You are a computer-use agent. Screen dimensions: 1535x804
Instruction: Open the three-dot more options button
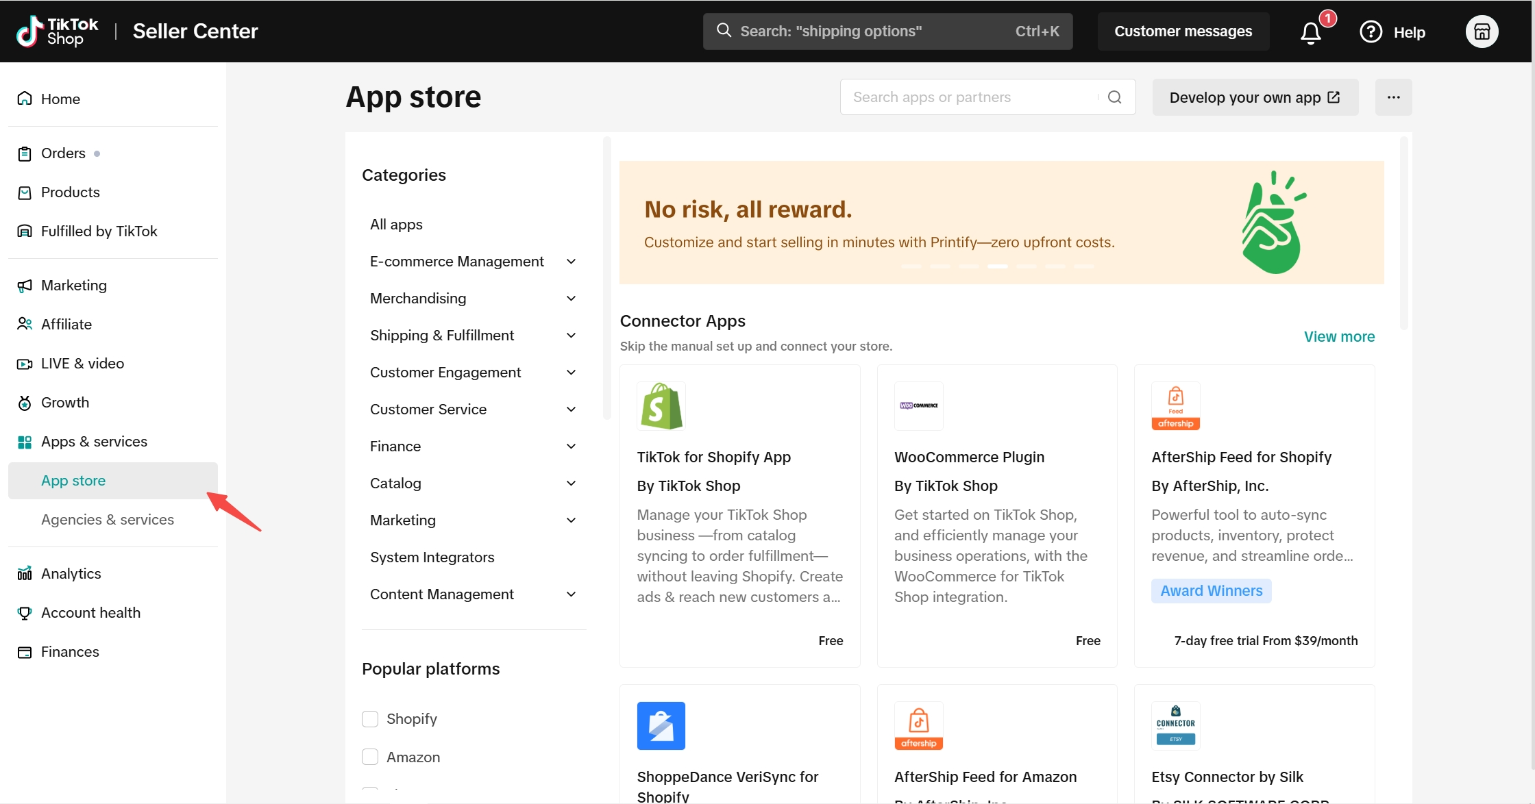point(1393,97)
